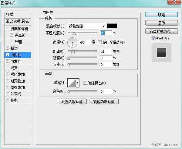This screenshot has width=182, height=149.
Task: Close the 图层样式 dialog
Action: point(175,2)
